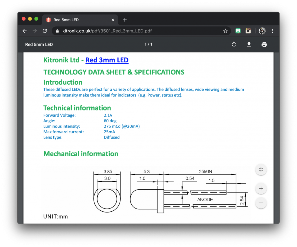The width and height of the screenshot is (297, 247).
Task: Zoom out of the PDF
Action: click(261, 203)
